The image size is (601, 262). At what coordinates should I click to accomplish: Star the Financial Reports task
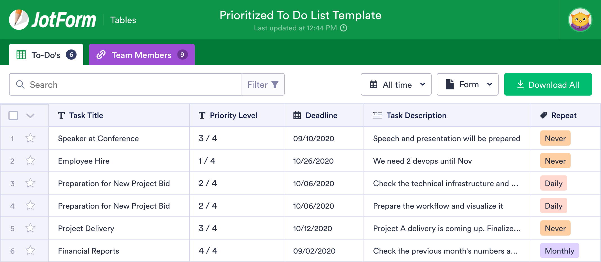tap(30, 250)
